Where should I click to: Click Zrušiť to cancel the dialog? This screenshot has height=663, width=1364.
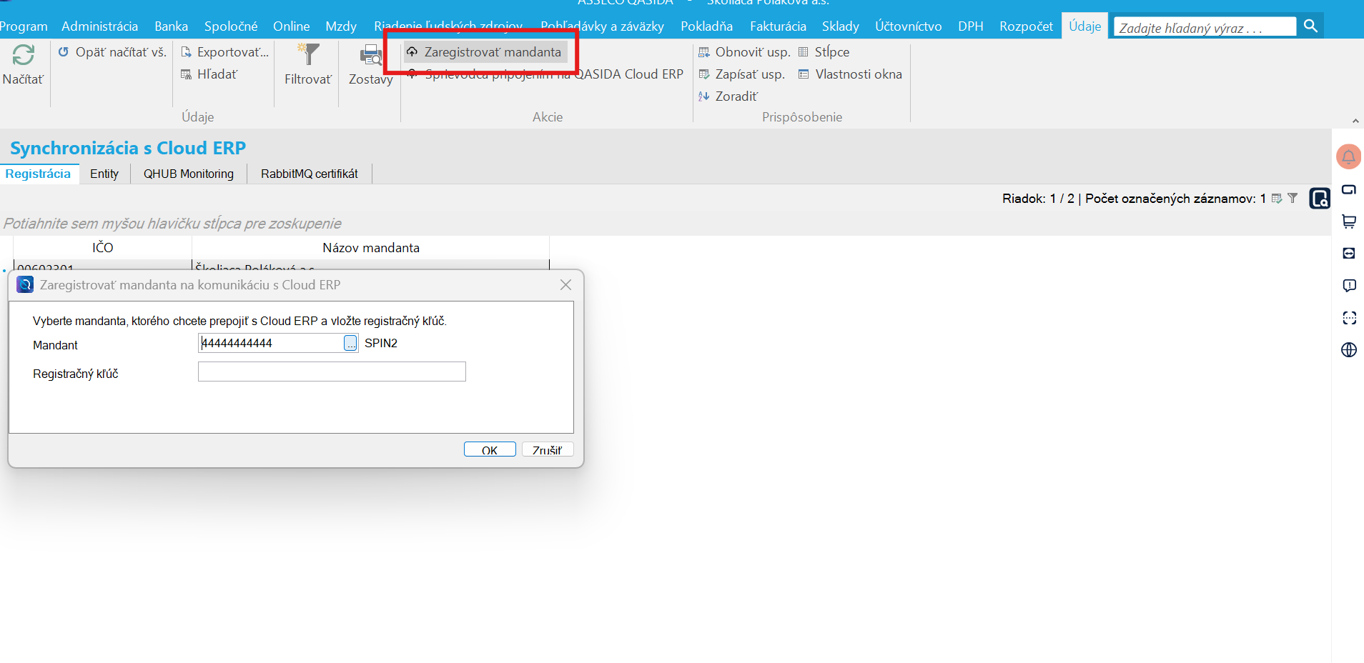[x=548, y=449]
